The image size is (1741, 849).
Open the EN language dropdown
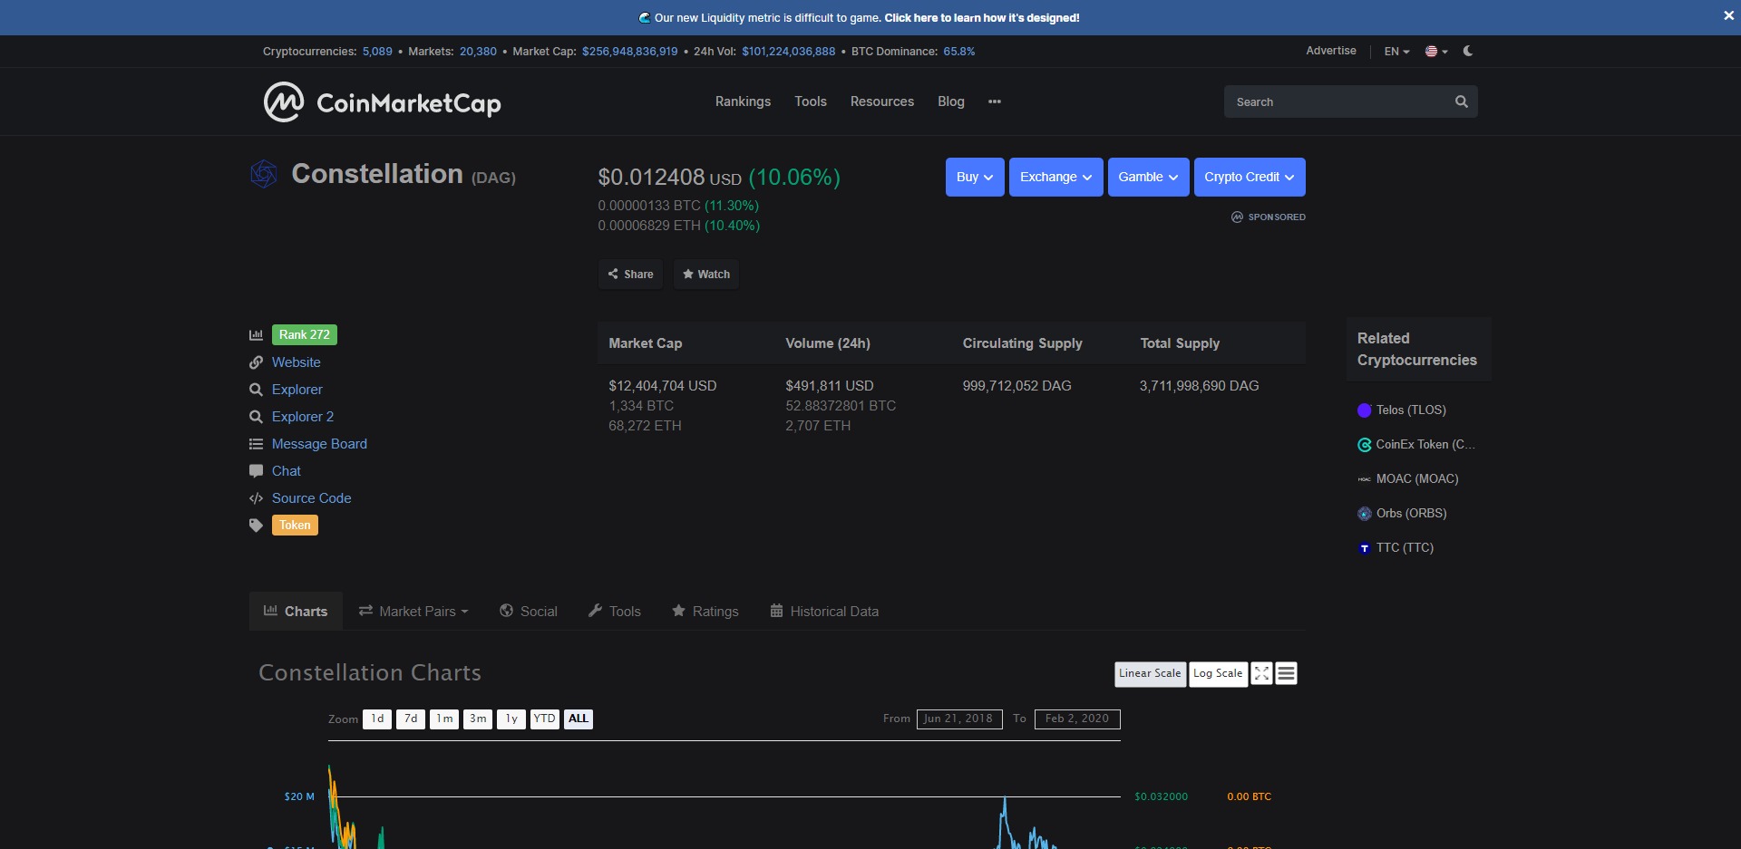click(x=1396, y=52)
